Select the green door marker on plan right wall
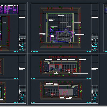 (x=72, y=21)
